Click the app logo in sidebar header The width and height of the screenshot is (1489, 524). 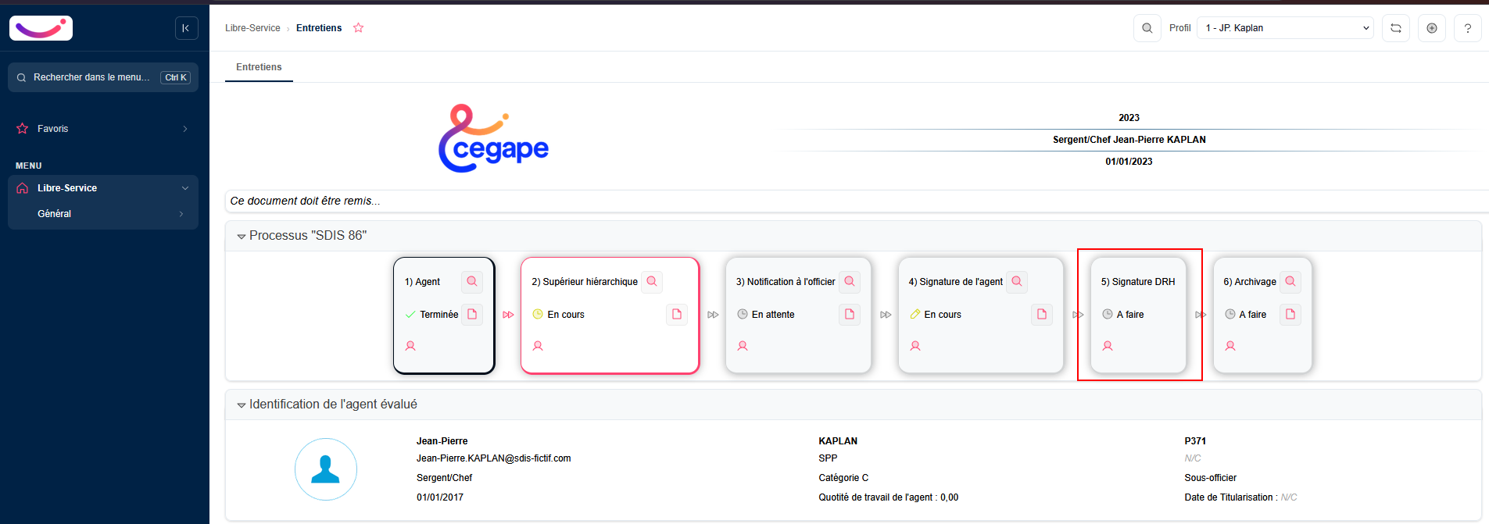coord(41,28)
